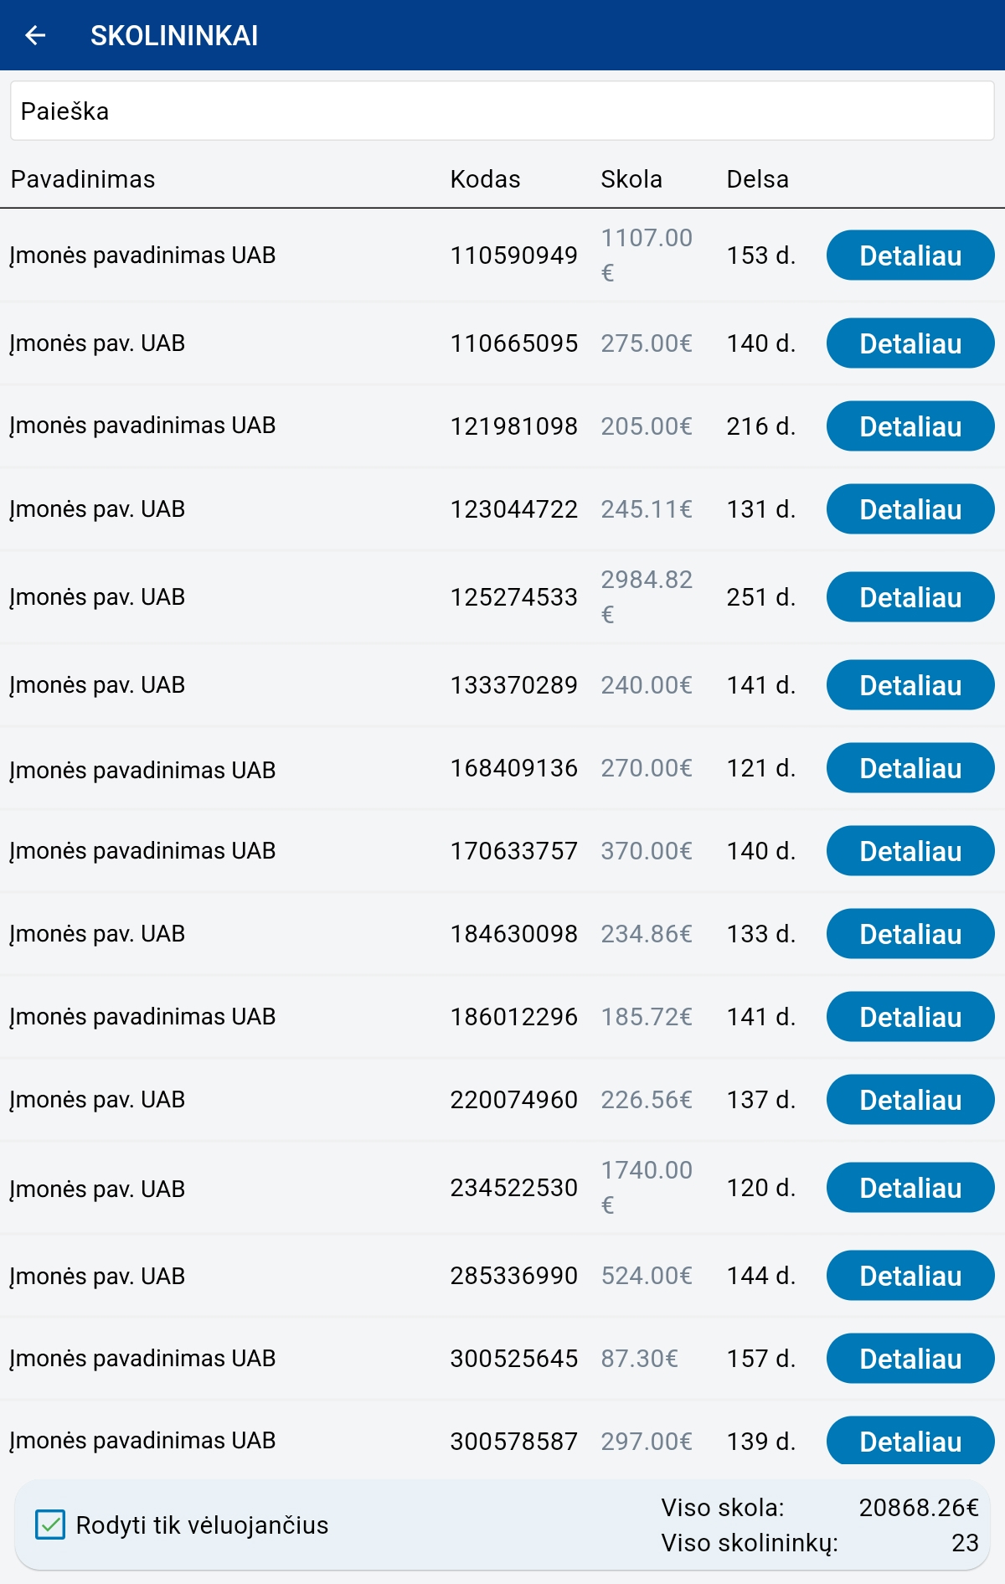Viewport: 1005px width, 1584px height.
Task: Open Detaliau for company code 110665095
Action: pos(910,343)
